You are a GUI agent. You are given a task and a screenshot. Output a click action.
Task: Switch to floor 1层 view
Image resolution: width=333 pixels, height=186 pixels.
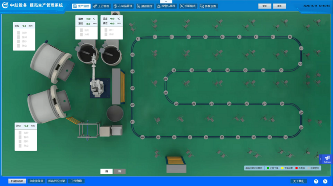pyautogui.click(x=106, y=171)
